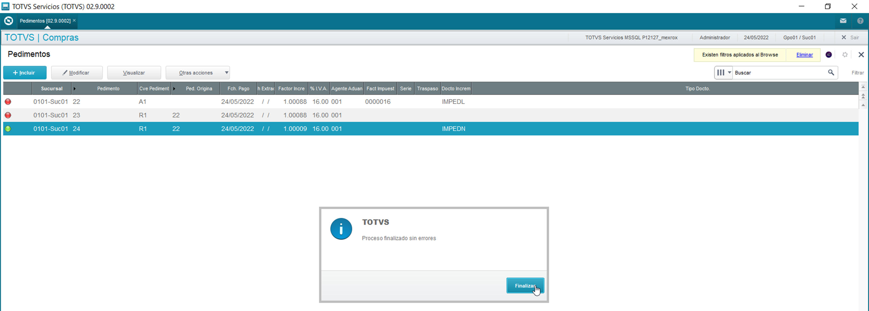869x311 pixels.
Task: Click the h Extrac column header
Action: (266, 88)
